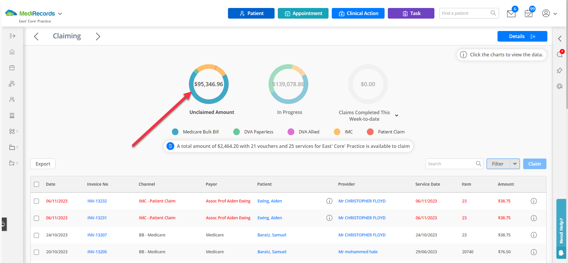Click the @ mentions icon

click(559, 86)
